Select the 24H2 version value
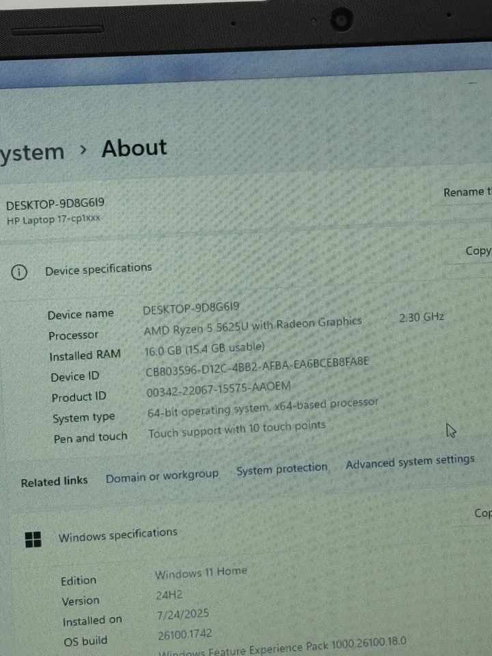 point(169,594)
